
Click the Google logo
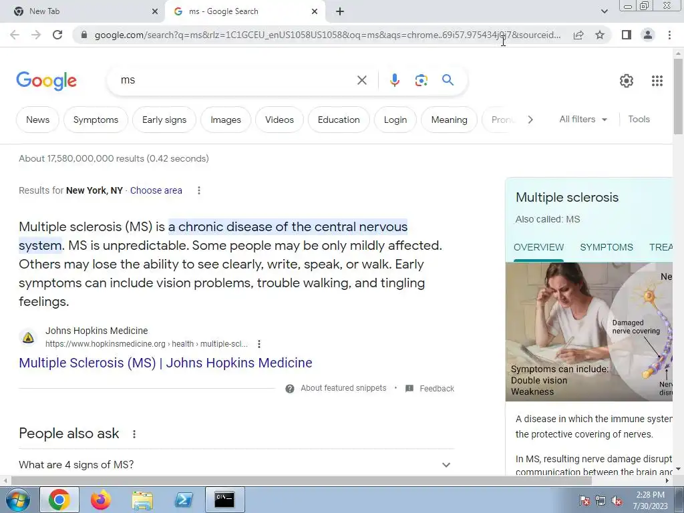click(46, 81)
